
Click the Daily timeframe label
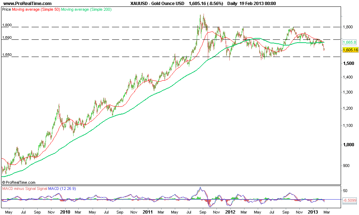click(x=232, y=4)
